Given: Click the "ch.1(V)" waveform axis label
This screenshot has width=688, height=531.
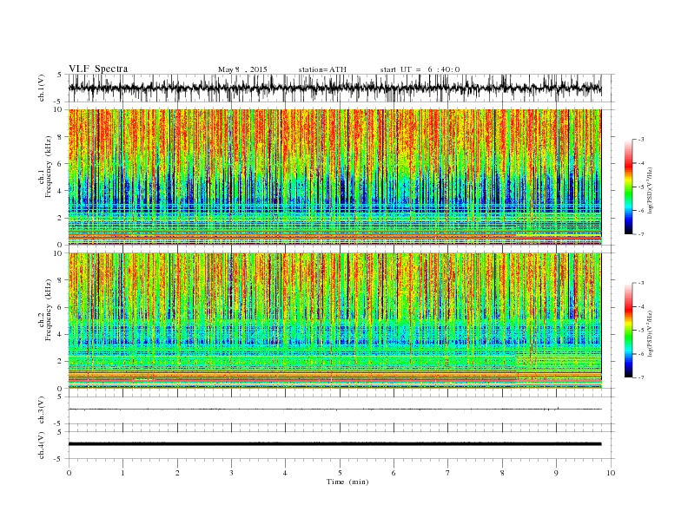Looking at the screenshot, I should (41, 88).
